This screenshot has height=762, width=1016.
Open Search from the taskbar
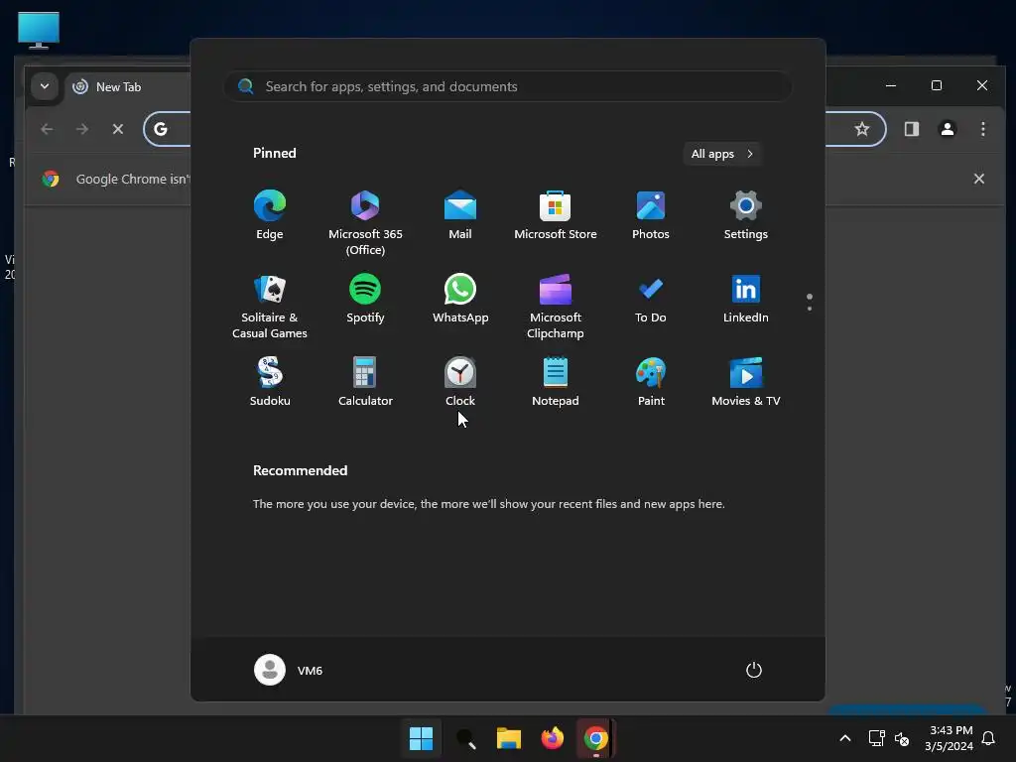(x=465, y=738)
